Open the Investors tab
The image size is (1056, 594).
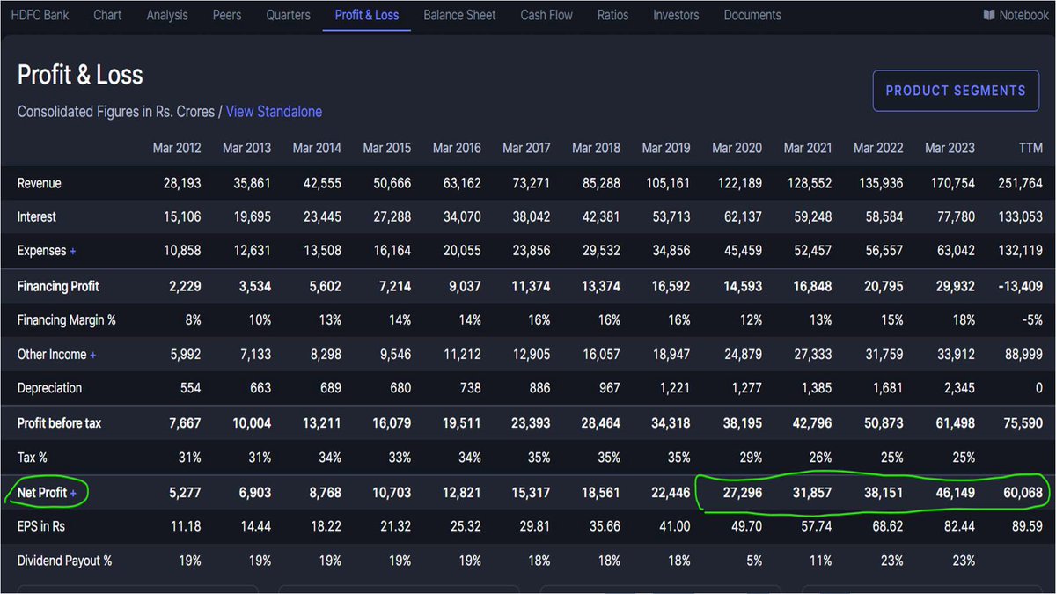pos(676,15)
